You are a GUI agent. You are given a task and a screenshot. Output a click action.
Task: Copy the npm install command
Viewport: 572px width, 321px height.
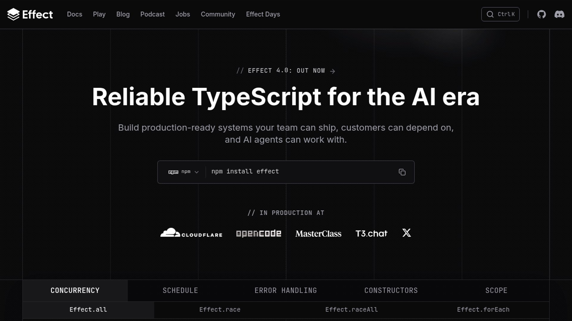pos(402,172)
